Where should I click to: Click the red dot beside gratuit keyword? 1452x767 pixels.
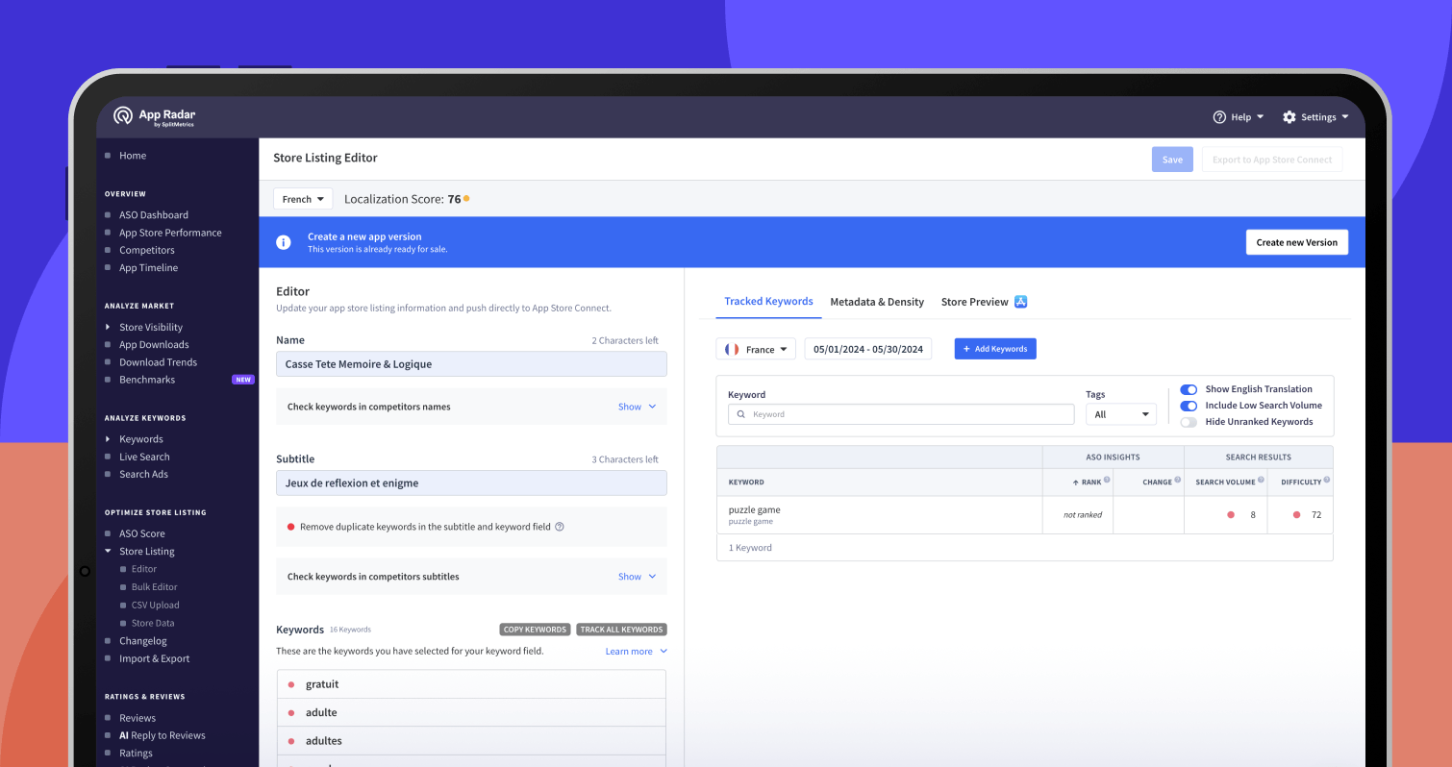pyautogui.click(x=290, y=684)
